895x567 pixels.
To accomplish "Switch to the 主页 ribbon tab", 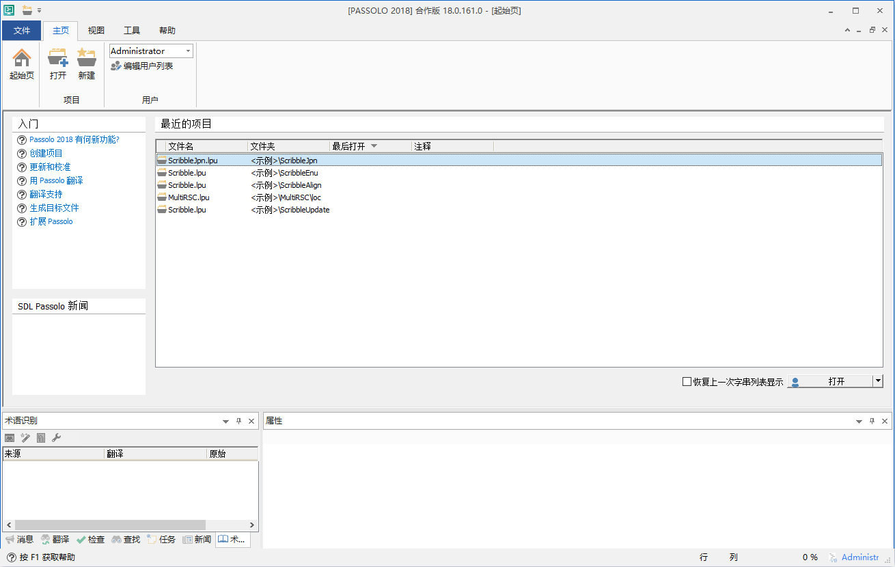I will [x=61, y=31].
